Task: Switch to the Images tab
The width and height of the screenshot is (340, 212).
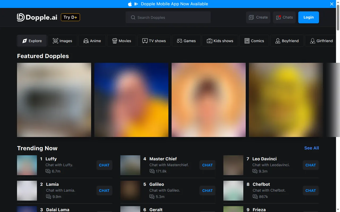Action: point(63,41)
